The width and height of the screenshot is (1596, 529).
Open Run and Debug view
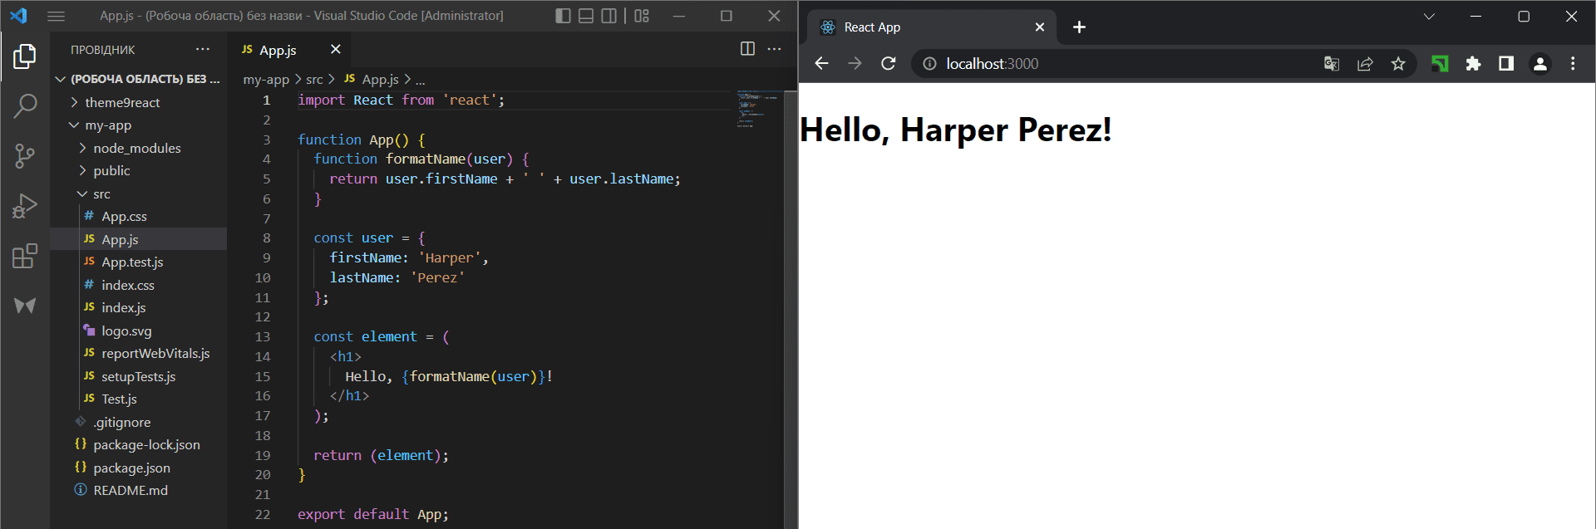tap(25, 206)
